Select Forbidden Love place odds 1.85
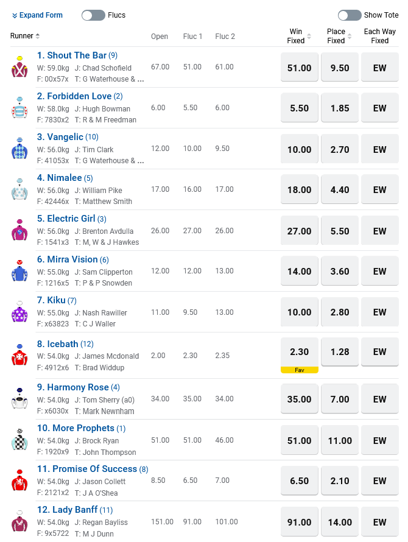This screenshot has height=542, width=408. pos(340,108)
